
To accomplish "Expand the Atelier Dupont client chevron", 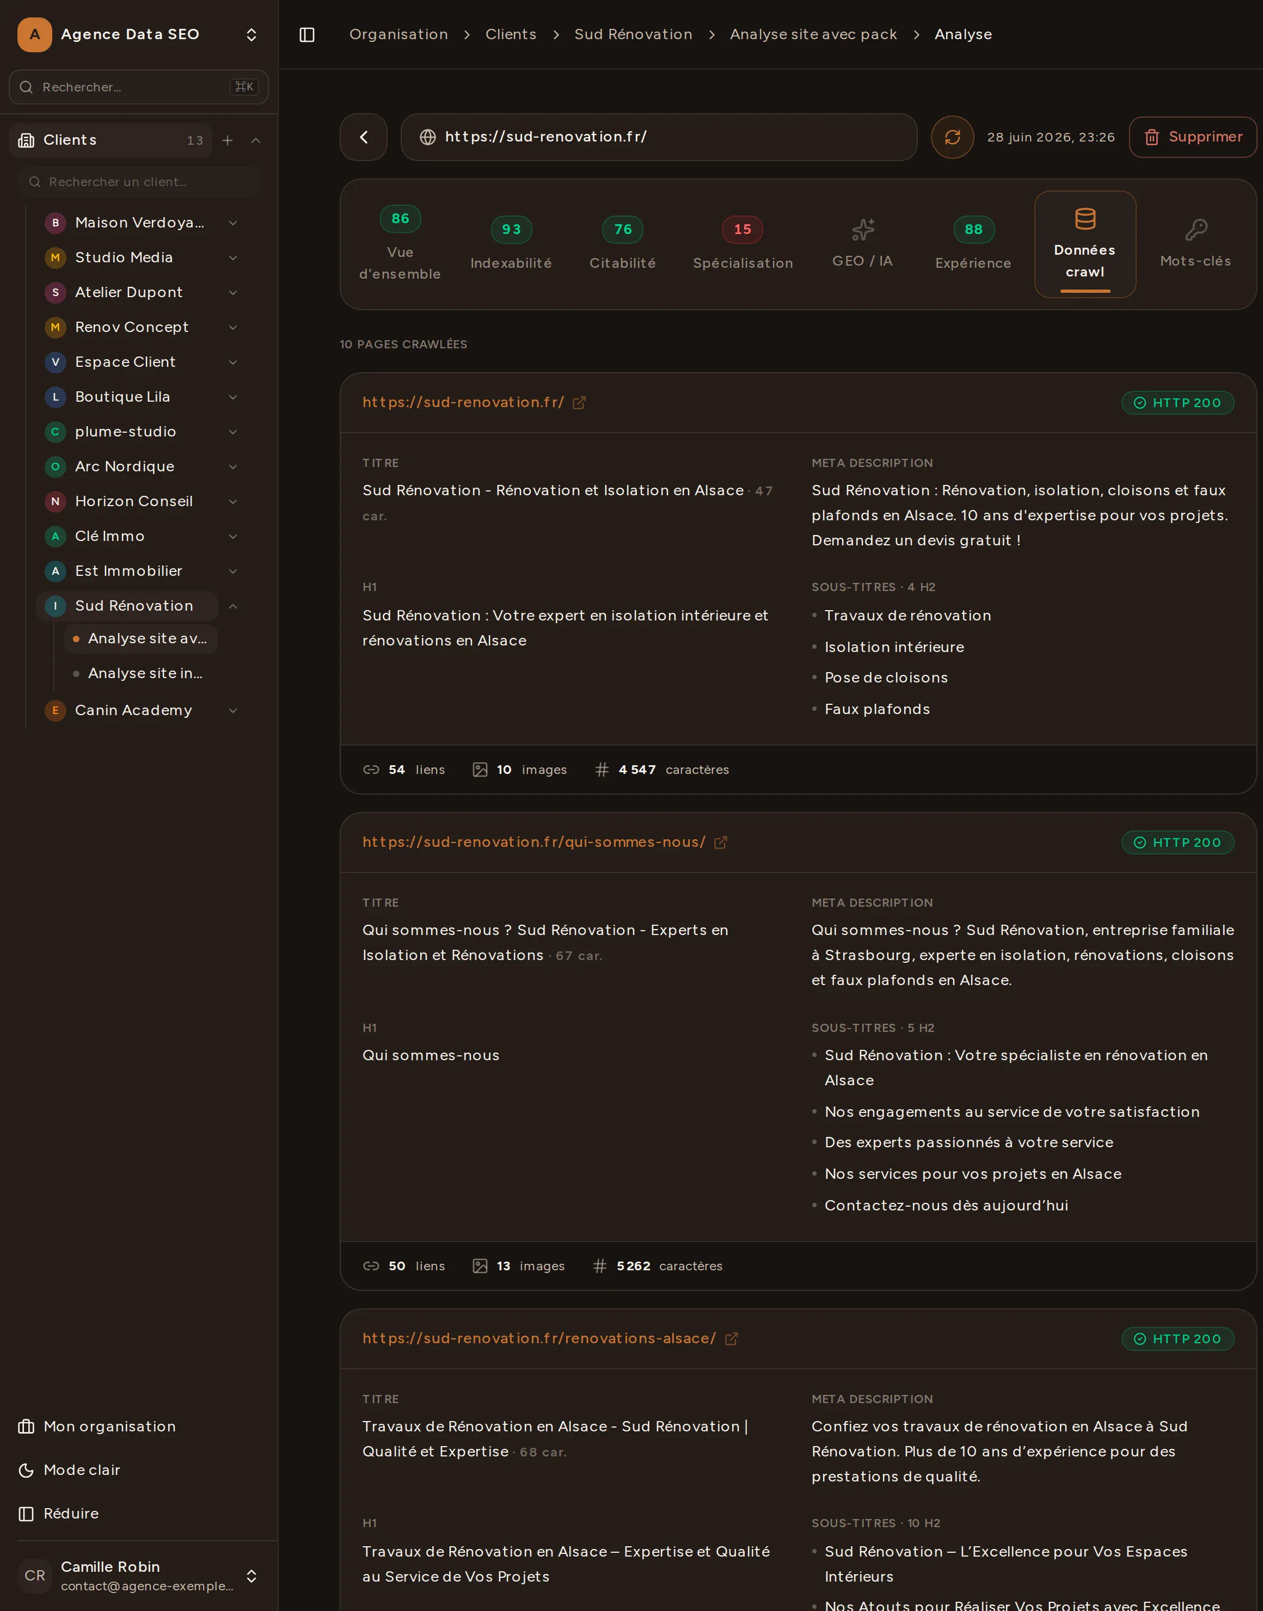I will [233, 292].
